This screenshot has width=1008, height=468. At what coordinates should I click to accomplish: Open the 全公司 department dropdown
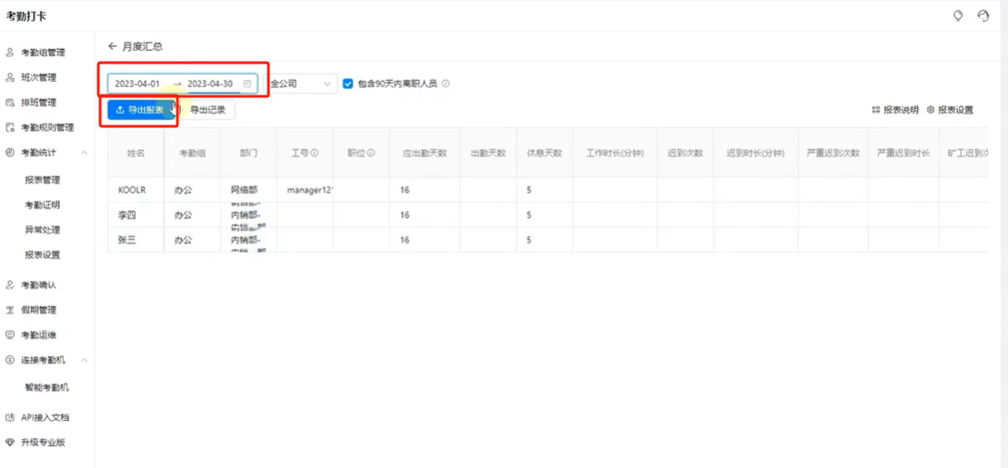tap(301, 84)
